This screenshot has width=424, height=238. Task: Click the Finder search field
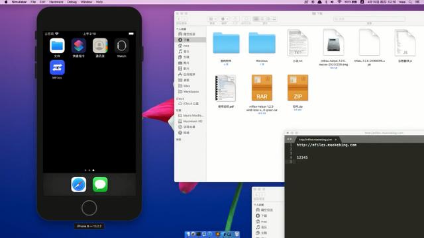point(369,19)
